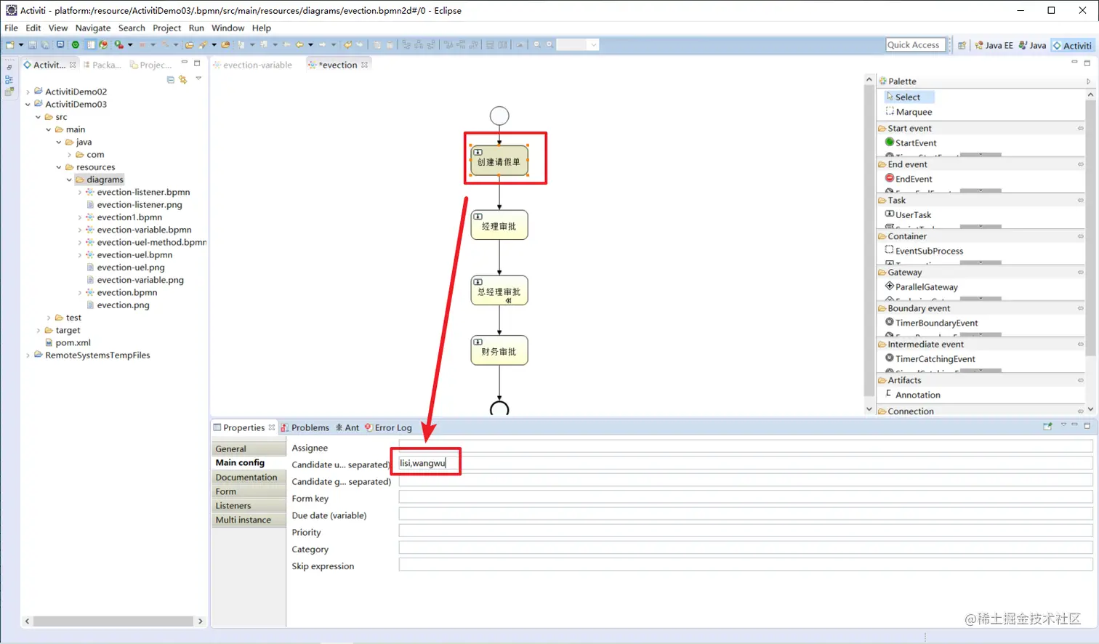Click the navigator horizontal scrollbar

(x=113, y=621)
